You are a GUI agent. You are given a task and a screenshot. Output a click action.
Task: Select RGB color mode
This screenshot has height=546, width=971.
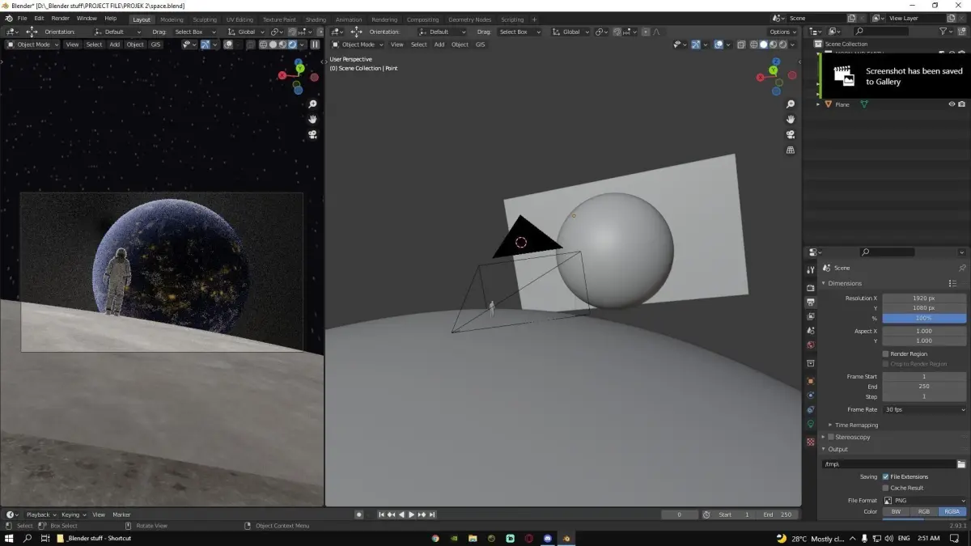pyautogui.click(x=923, y=511)
